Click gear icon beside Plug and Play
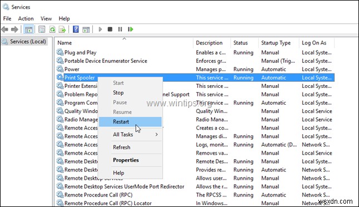The height and width of the screenshot is (207, 359). (60, 52)
